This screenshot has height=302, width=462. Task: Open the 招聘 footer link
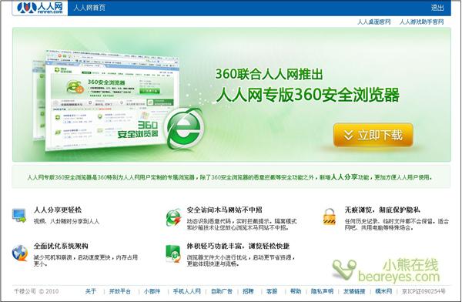pyautogui.click(x=248, y=291)
